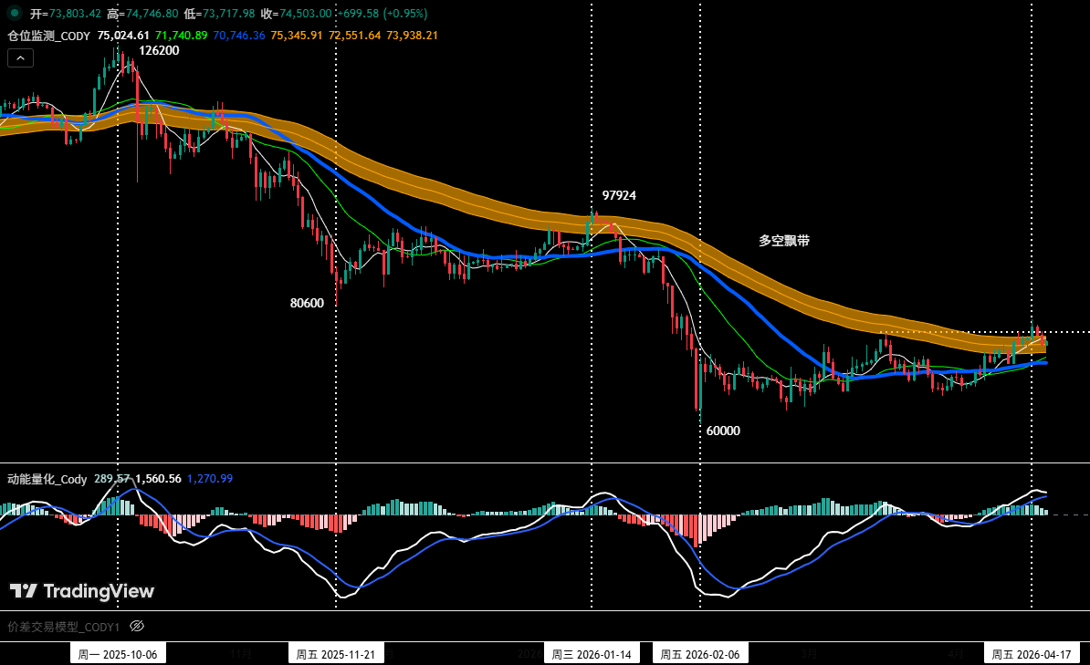1090x665 pixels.
Task: Click the 97924 price annotation
Action: [x=619, y=195]
